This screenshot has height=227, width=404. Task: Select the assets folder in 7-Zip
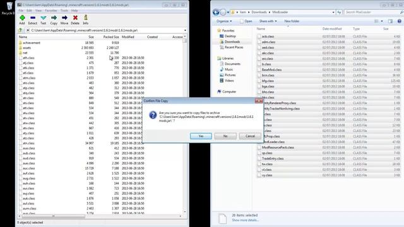click(x=27, y=48)
